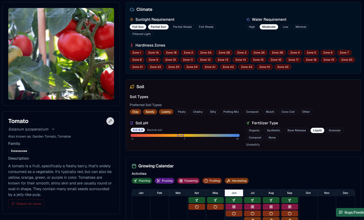364x220 pixels.
Task: Filter calendar by Fruiting activity
Action: [212, 181]
